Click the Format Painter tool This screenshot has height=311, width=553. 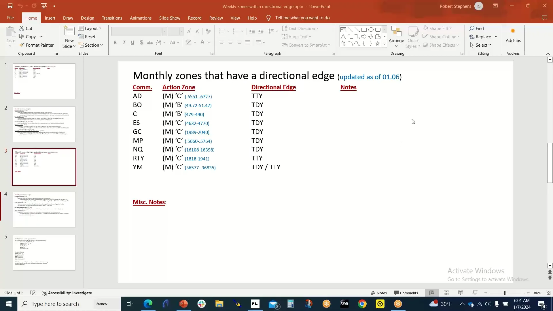point(37,45)
